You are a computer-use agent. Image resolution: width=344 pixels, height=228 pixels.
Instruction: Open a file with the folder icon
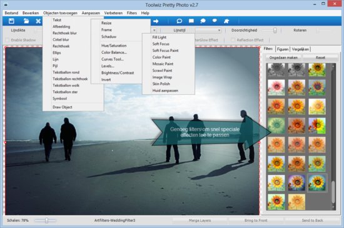tap(26, 21)
